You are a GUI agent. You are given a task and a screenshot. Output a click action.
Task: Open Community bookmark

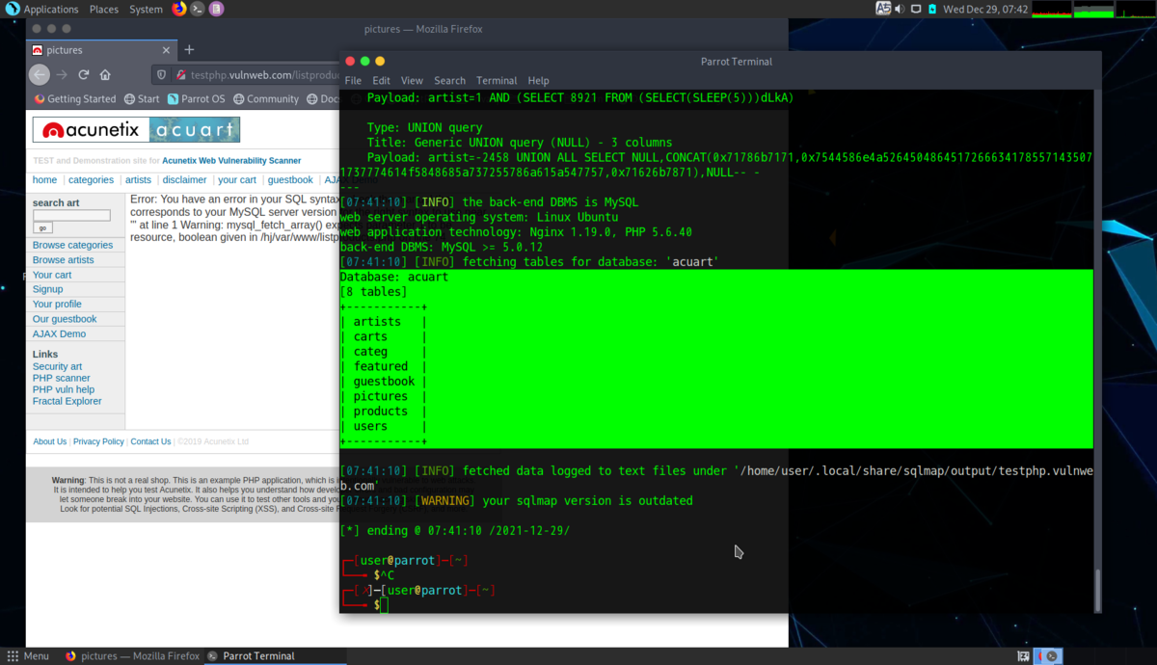pyautogui.click(x=265, y=98)
